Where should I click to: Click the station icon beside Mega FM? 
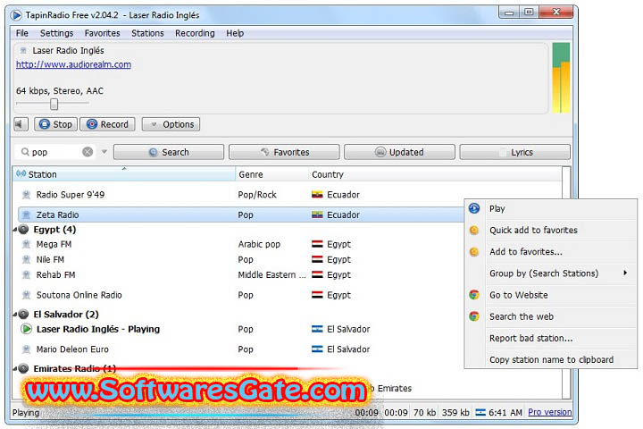click(x=26, y=244)
